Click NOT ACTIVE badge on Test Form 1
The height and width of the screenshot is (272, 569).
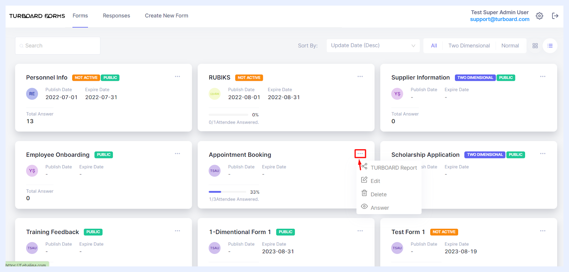point(444,232)
